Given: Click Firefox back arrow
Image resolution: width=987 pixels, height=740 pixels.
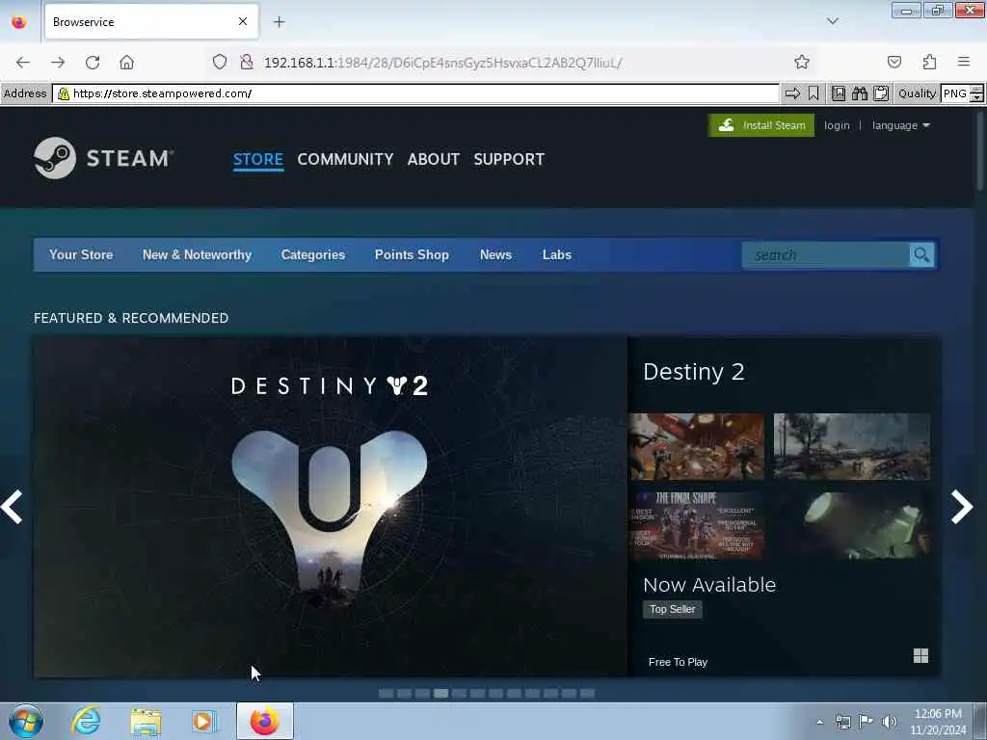Looking at the screenshot, I should click(23, 63).
